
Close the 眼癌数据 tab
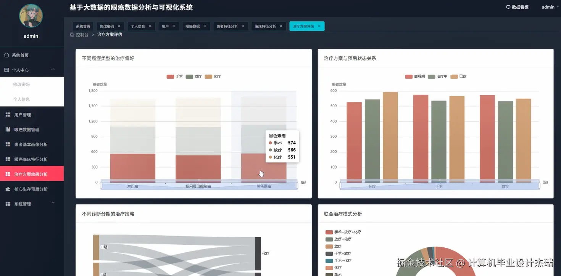coord(204,26)
